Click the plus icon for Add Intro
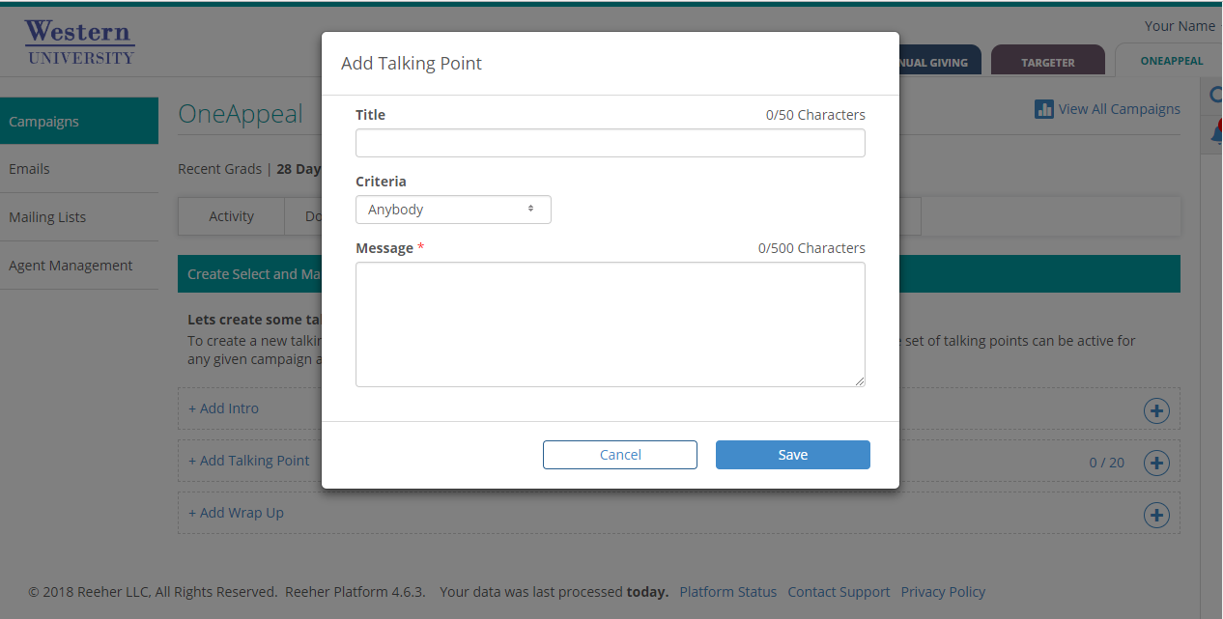 [x=1156, y=411]
